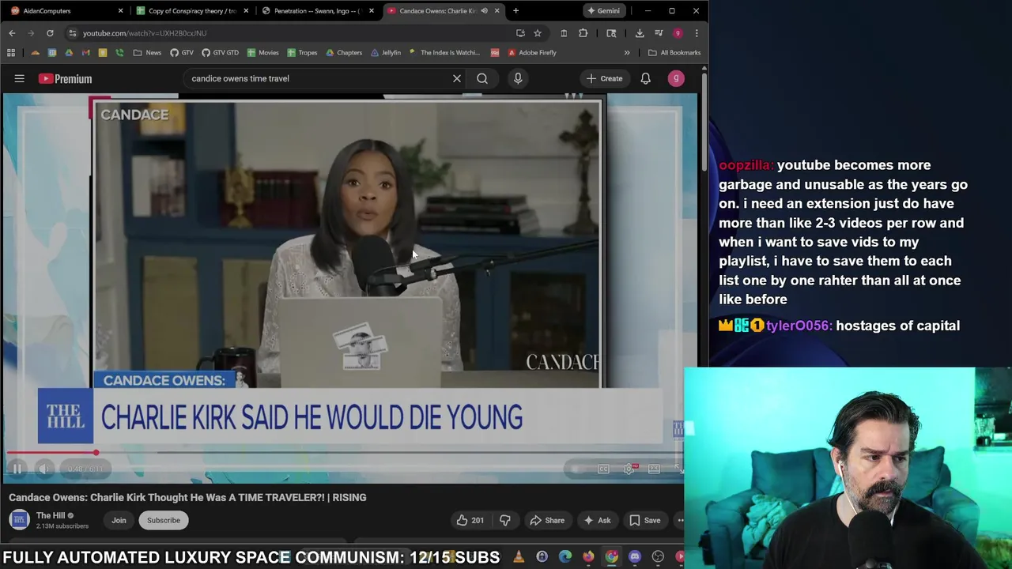Open a new browser tab
This screenshot has width=1012, height=569.
[515, 11]
